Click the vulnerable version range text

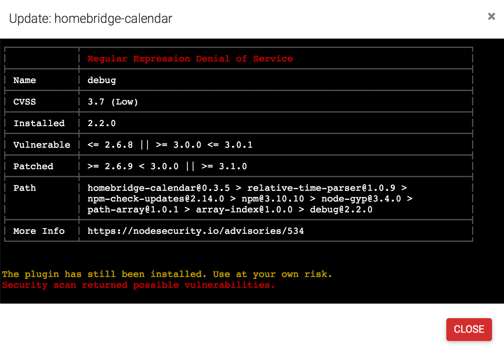(x=170, y=145)
